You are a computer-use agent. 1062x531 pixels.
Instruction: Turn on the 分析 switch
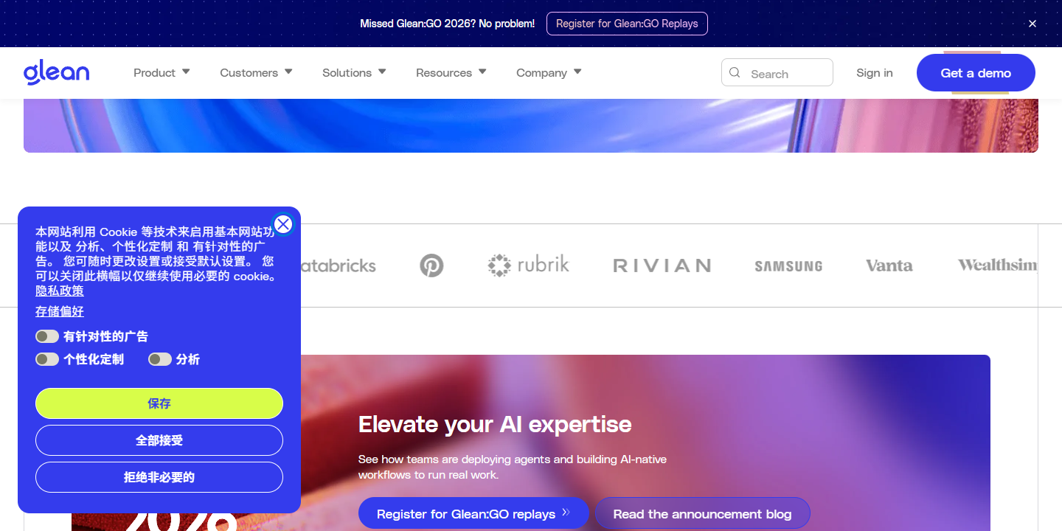coord(160,359)
